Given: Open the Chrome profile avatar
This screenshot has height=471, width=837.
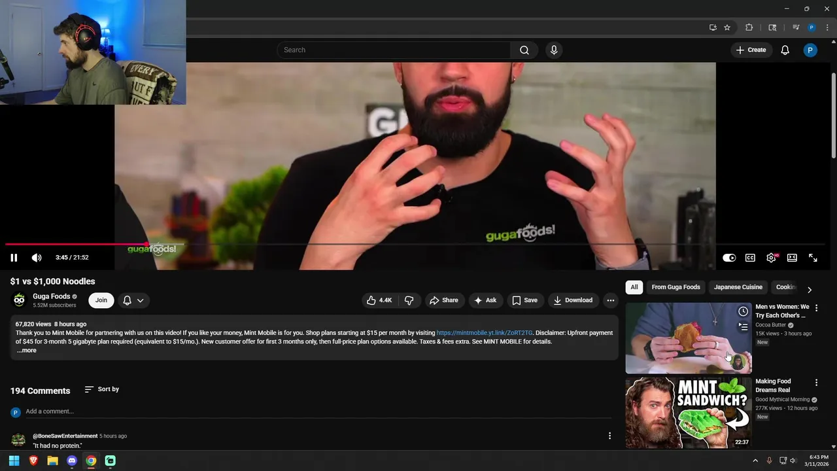Looking at the screenshot, I should pyautogui.click(x=811, y=27).
